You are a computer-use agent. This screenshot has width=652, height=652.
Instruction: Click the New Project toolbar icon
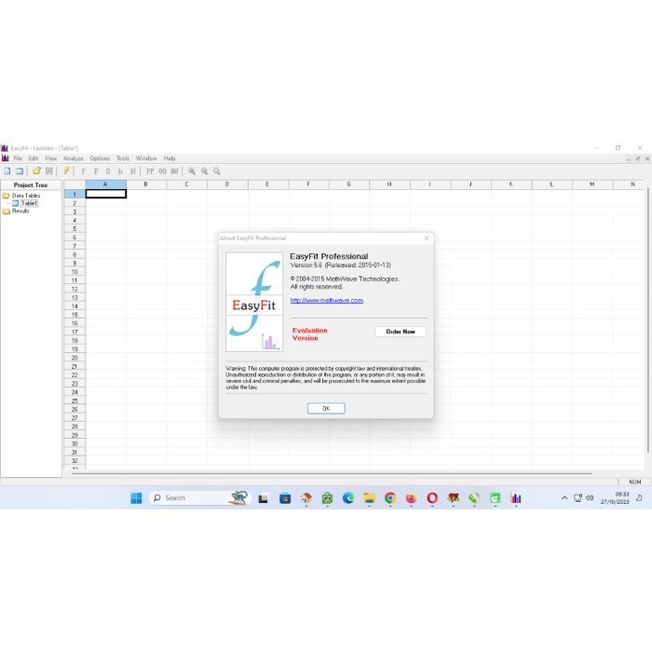point(7,170)
